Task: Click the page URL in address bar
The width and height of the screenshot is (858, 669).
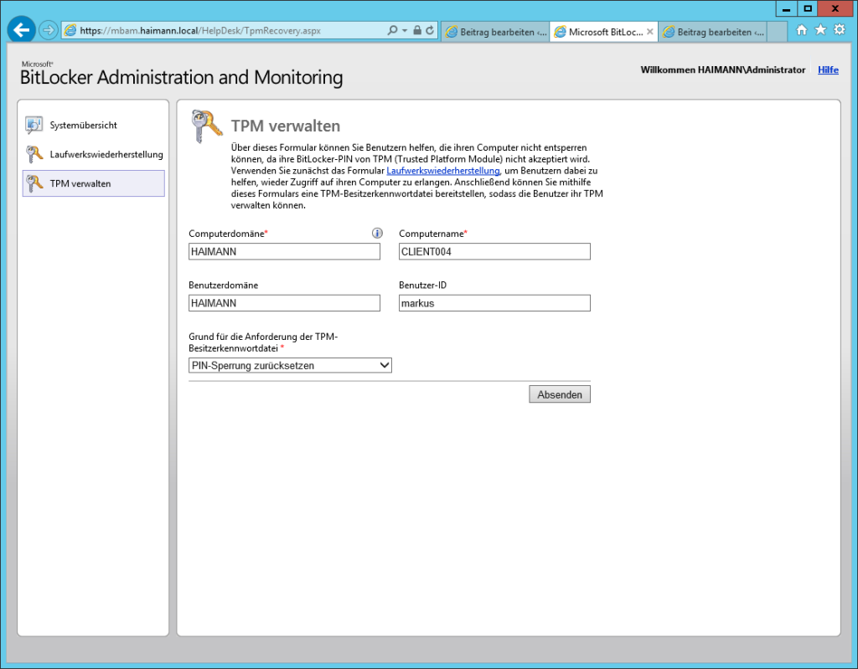Action: click(x=200, y=31)
